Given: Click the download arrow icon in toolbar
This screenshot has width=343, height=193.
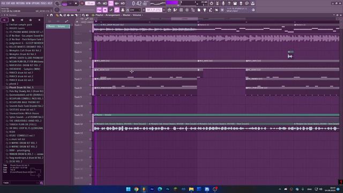Looking at the screenshot, I should [x=252, y=3].
